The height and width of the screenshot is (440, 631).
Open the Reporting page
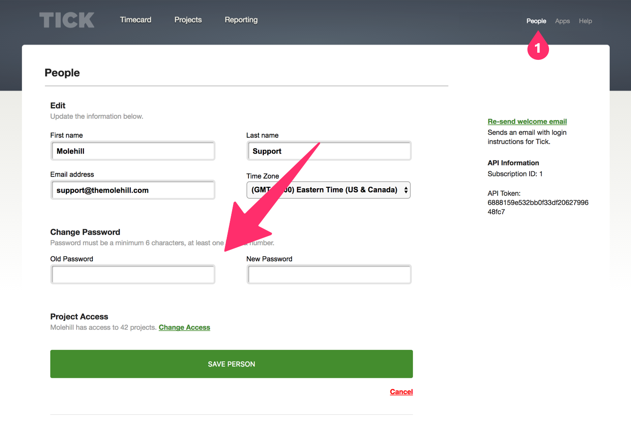pyautogui.click(x=241, y=20)
